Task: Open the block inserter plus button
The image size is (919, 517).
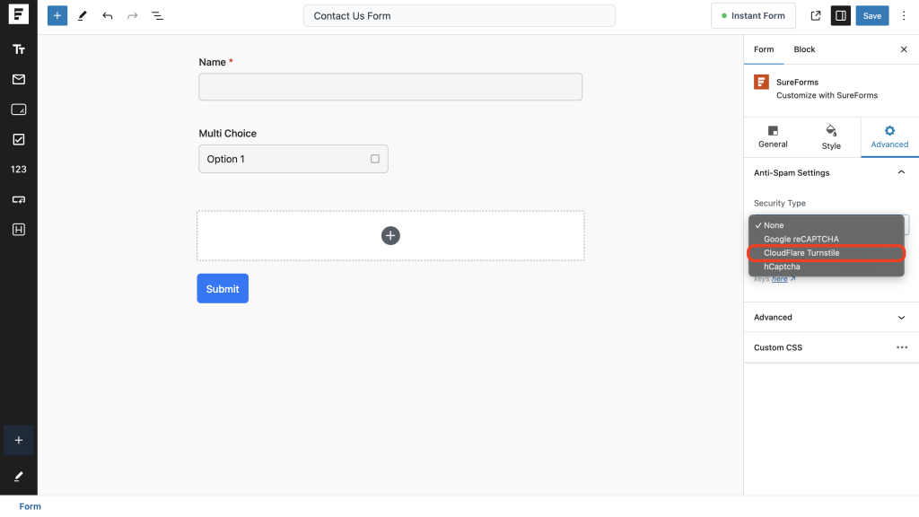Action: [x=57, y=16]
